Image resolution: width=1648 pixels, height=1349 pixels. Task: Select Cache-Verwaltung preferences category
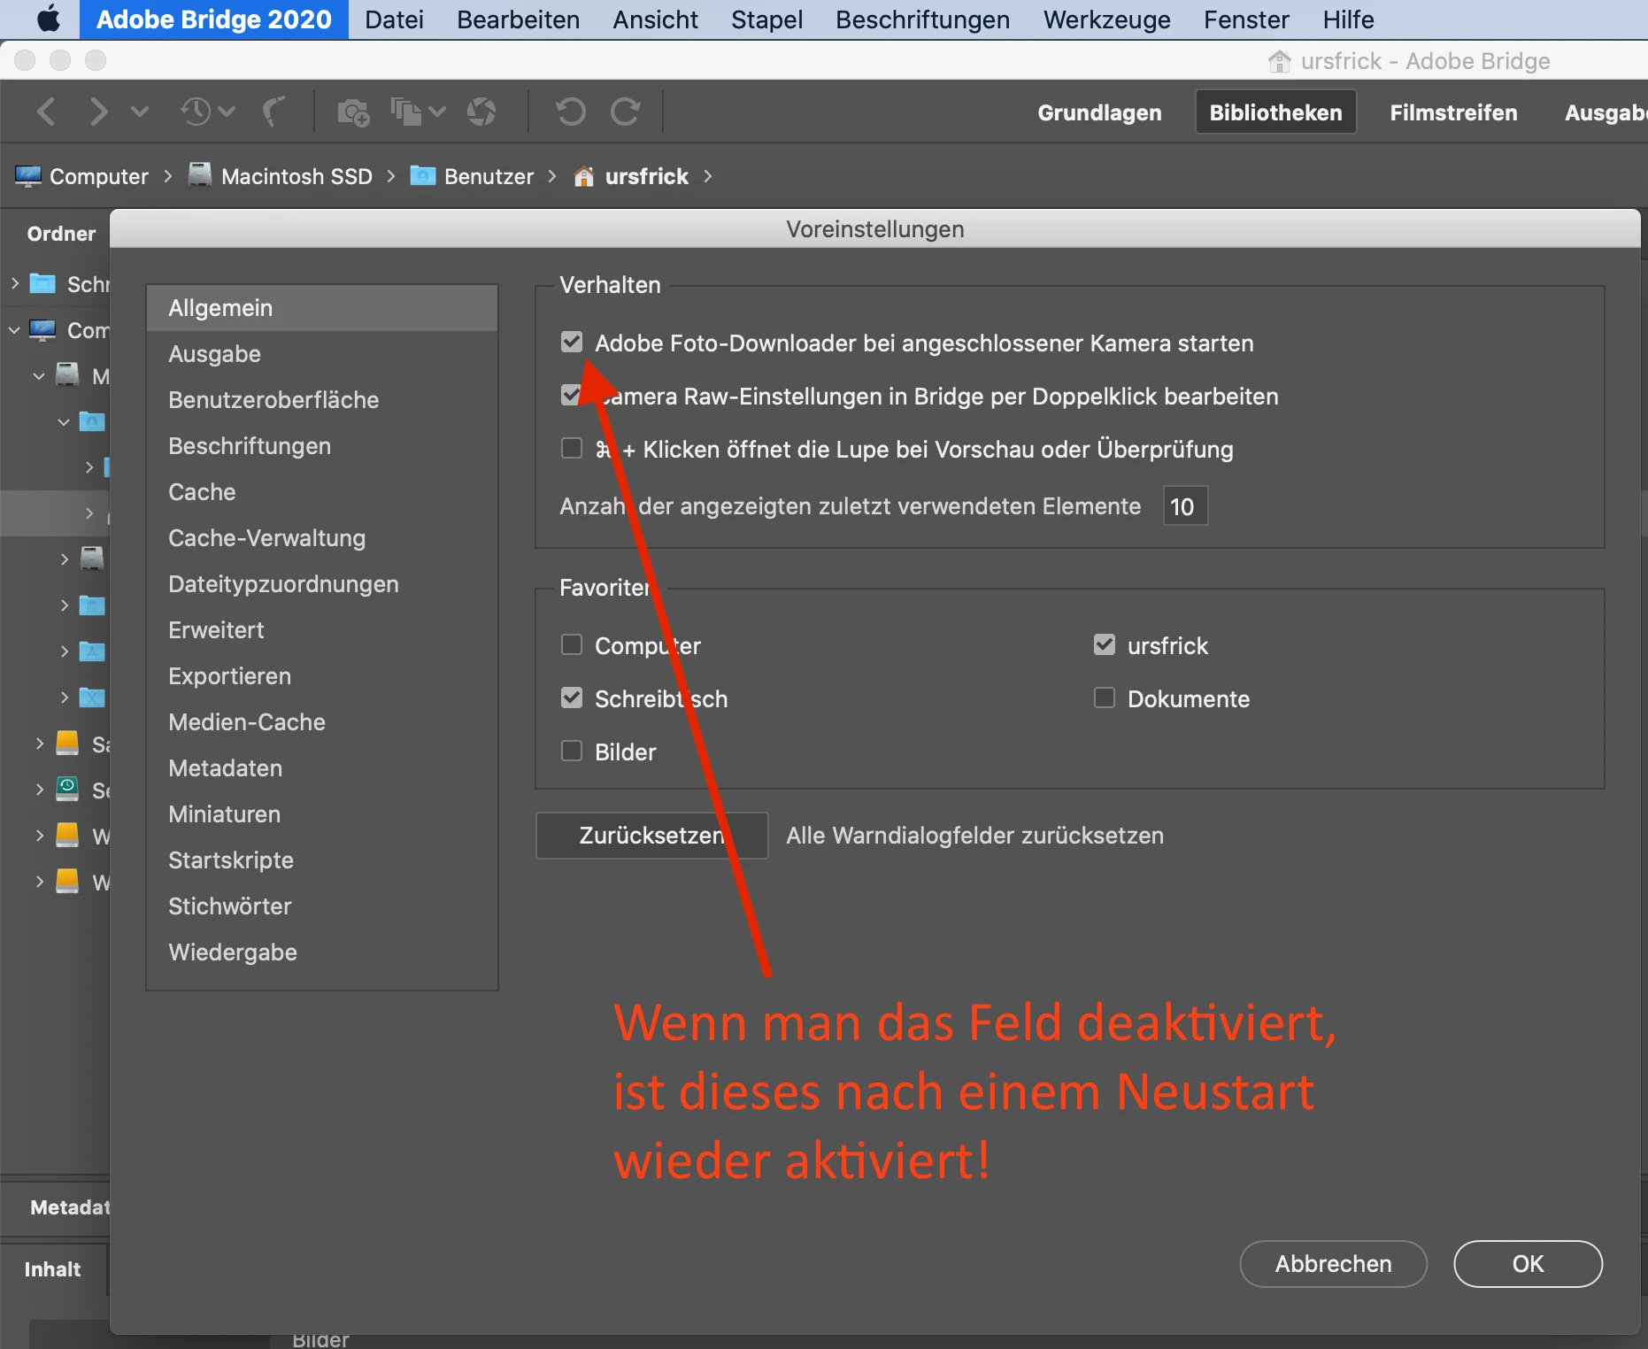322,538
